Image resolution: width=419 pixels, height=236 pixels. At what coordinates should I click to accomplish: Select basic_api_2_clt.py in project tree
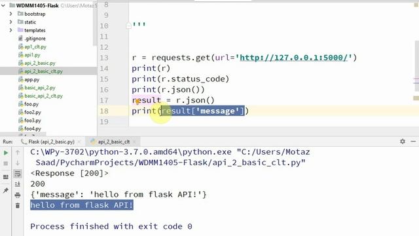(44, 96)
